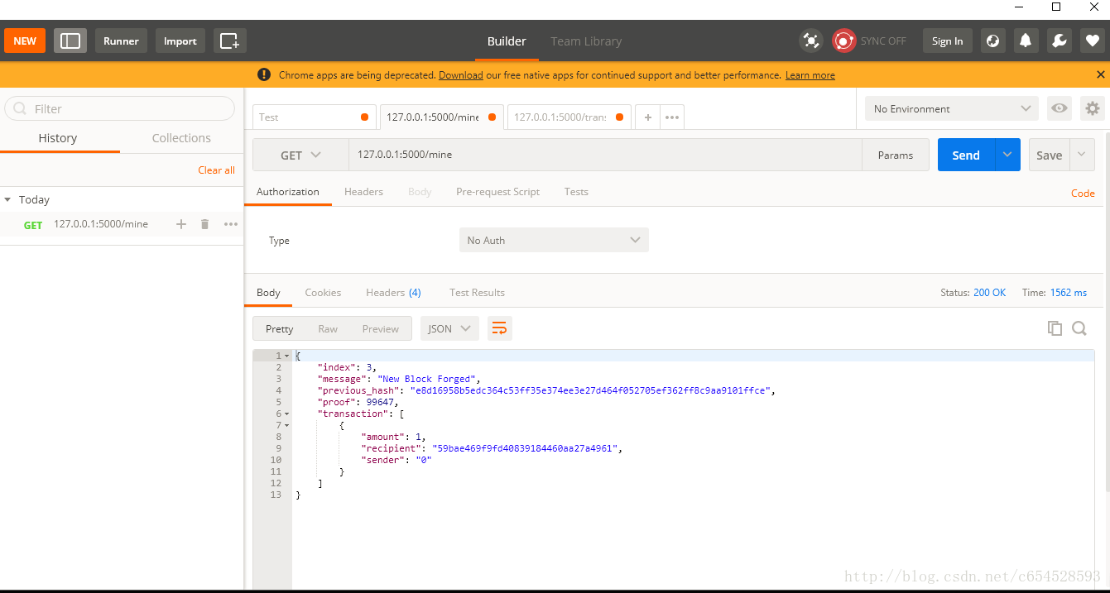The width and height of the screenshot is (1110, 593).
Task: Switch to the Builder tab
Action: [x=507, y=41]
